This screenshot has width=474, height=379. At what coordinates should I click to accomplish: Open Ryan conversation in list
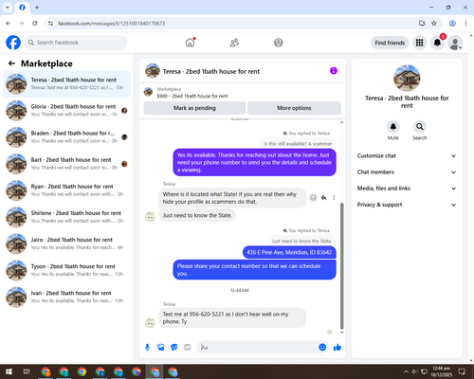(66, 190)
